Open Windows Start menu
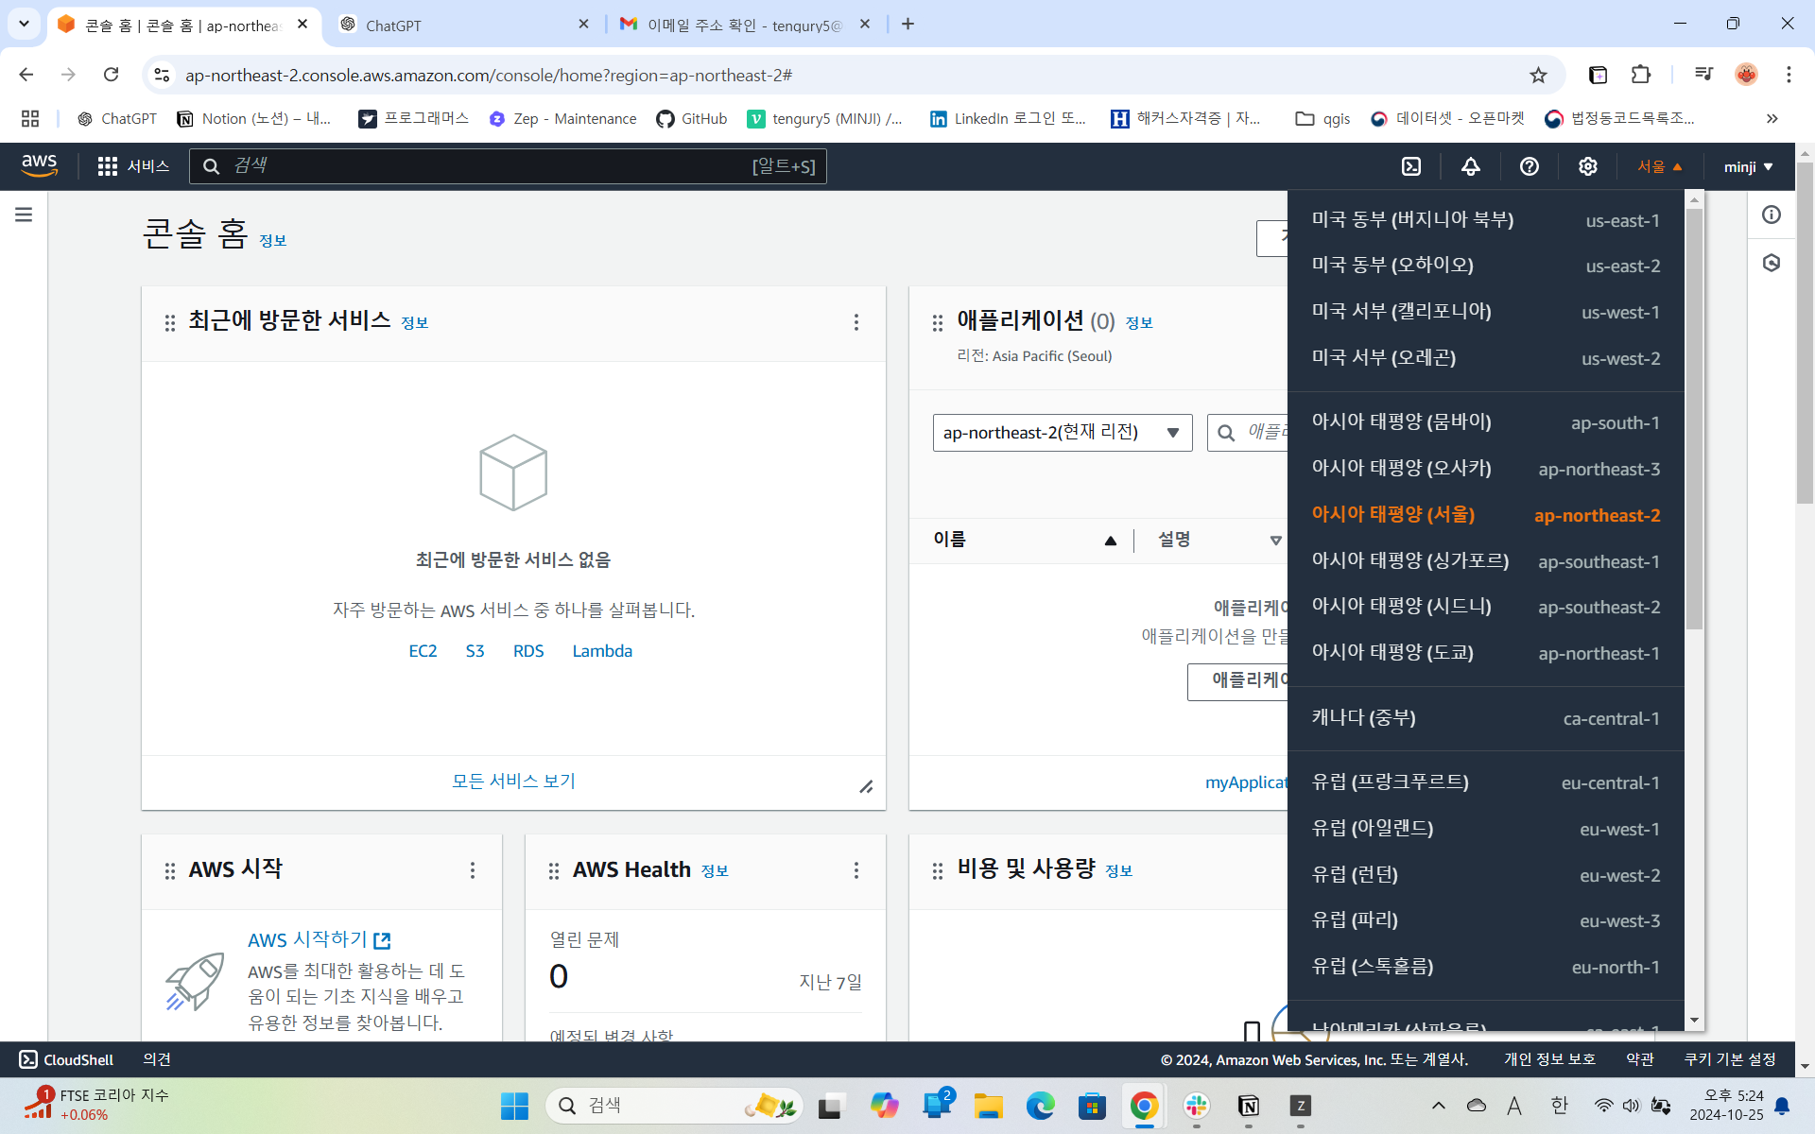 point(514,1106)
